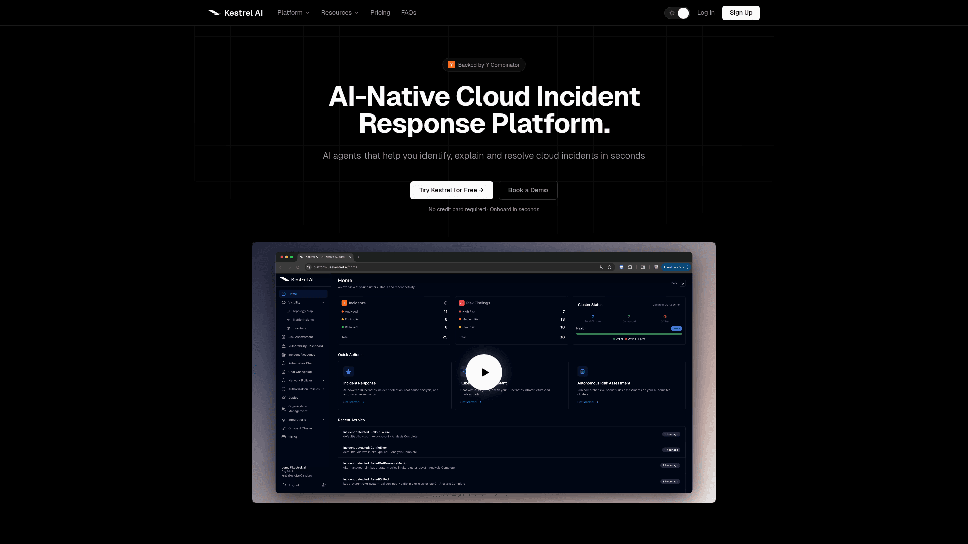Click the Visibility eye icon in demo sidebar
968x544 pixels.
[x=284, y=303]
